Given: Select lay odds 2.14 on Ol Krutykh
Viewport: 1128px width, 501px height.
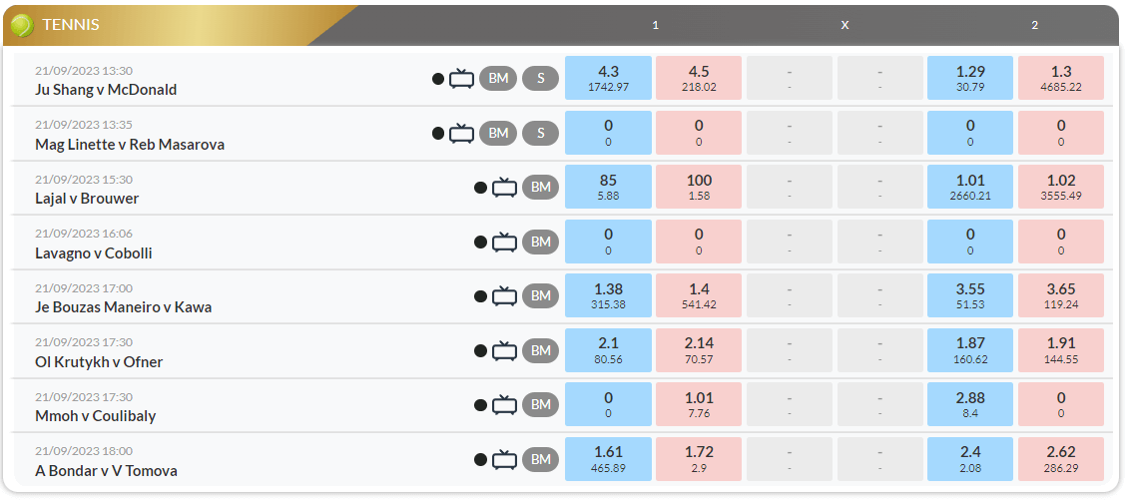Looking at the screenshot, I should point(699,350).
